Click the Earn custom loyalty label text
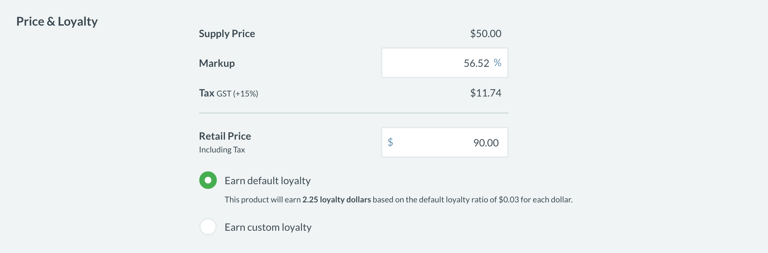The image size is (768, 253). 268,227
